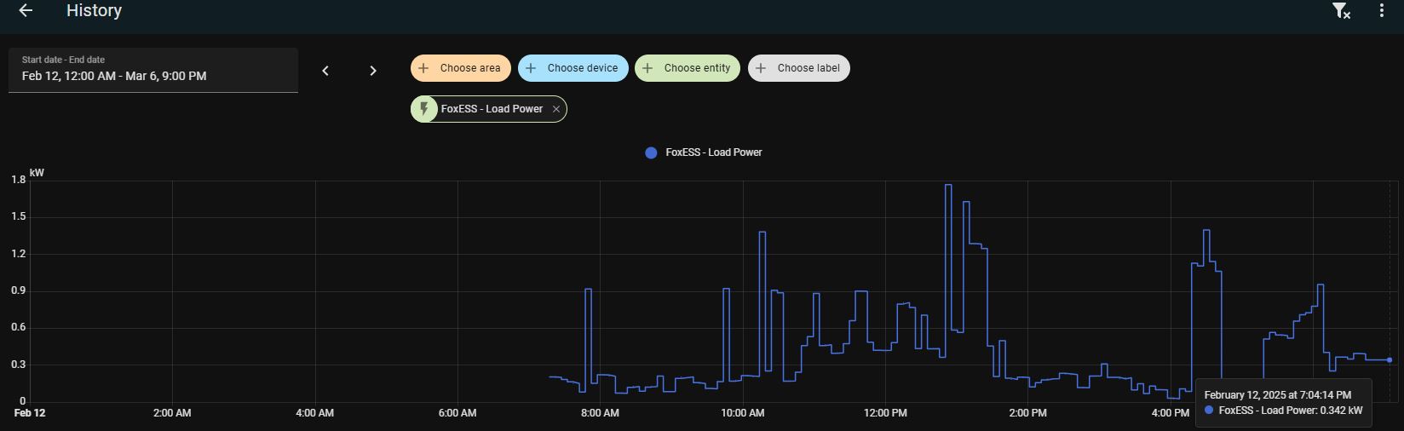Click the chart's last data point marker

[1390, 360]
